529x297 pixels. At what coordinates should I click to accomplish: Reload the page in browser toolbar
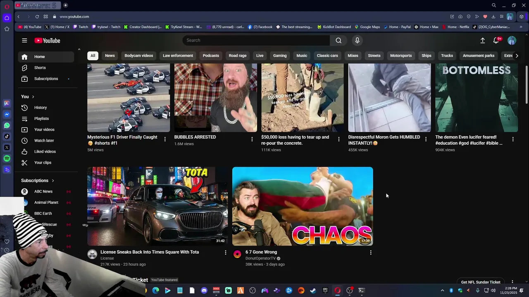[37, 16]
